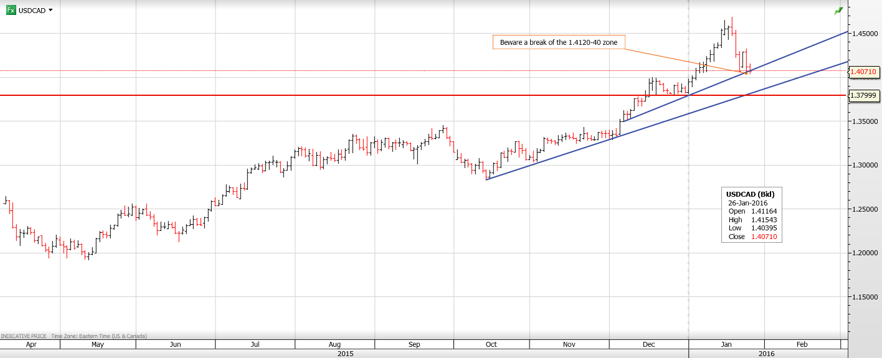Select the 'Beware a break' annotation text box
The height and width of the screenshot is (358, 882).
point(559,42)
